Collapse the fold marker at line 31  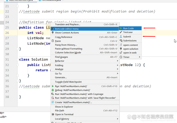[x=17, y=59]
